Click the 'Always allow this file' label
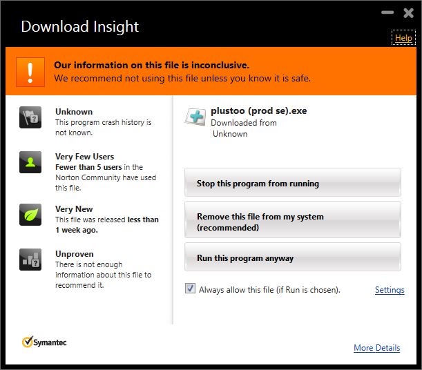The height and width of the screenshot is (370, 422). (269, 290)
